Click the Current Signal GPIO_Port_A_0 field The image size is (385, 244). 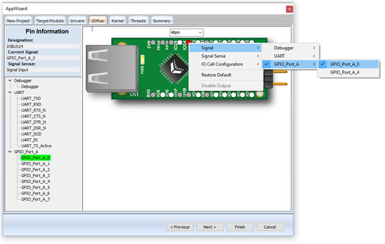click(x=43, y=58)
